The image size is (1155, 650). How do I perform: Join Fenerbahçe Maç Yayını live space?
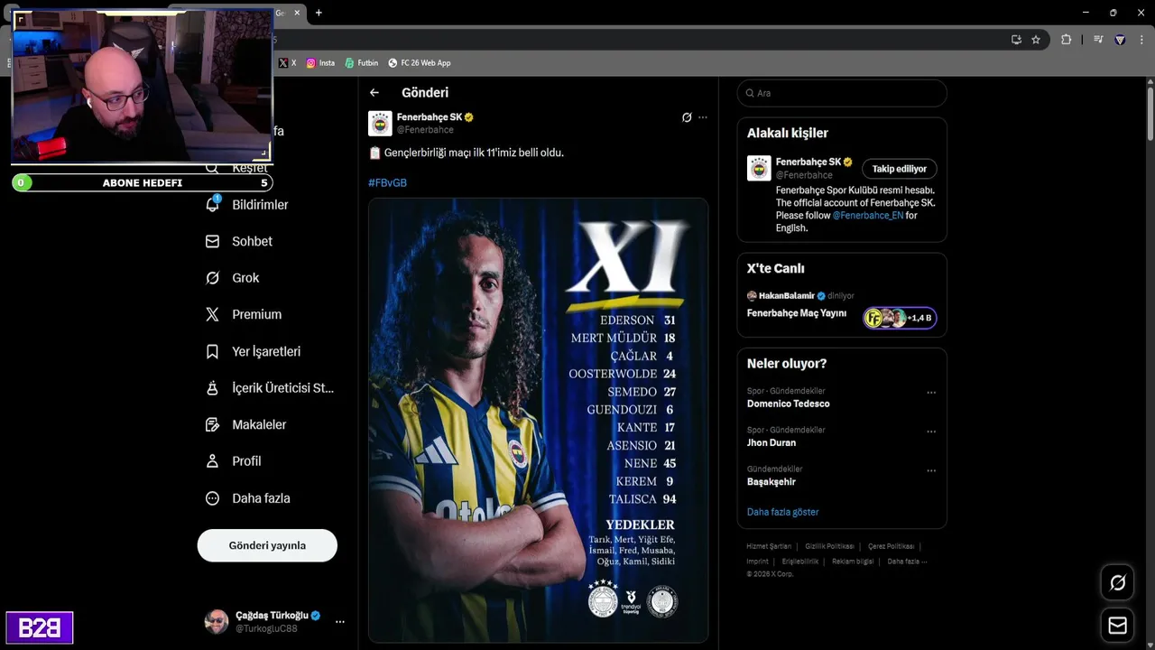pos(797,313)
